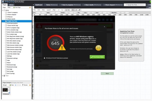Open the View menu in Pages panel
The width and height of the screenshot is (152, 101).
[x=9, y=7]
